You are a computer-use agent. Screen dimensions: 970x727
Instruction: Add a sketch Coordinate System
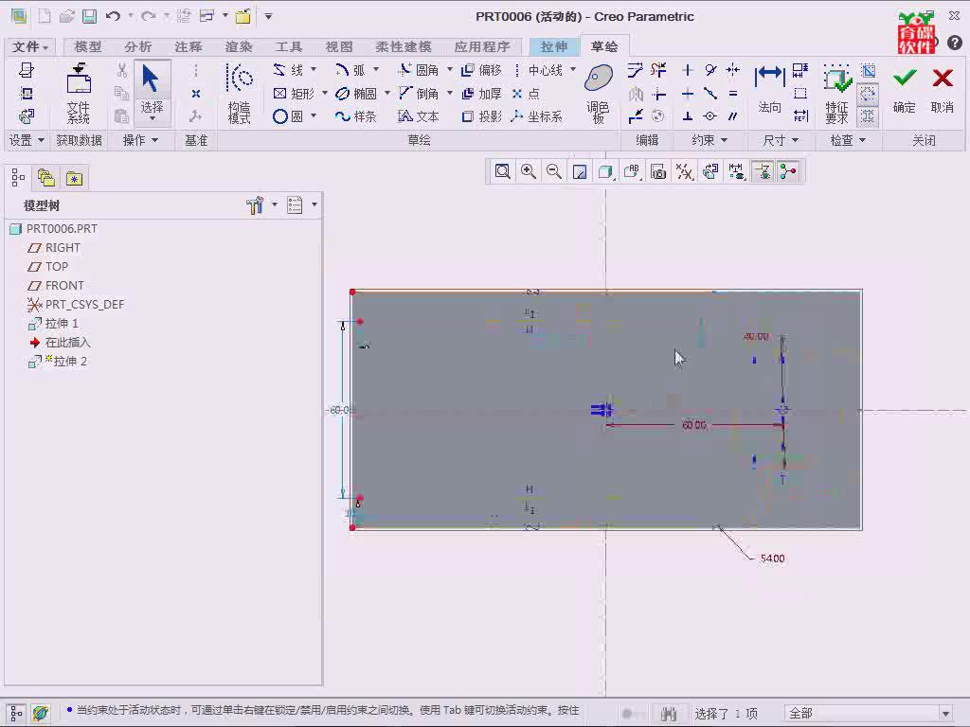537,116
